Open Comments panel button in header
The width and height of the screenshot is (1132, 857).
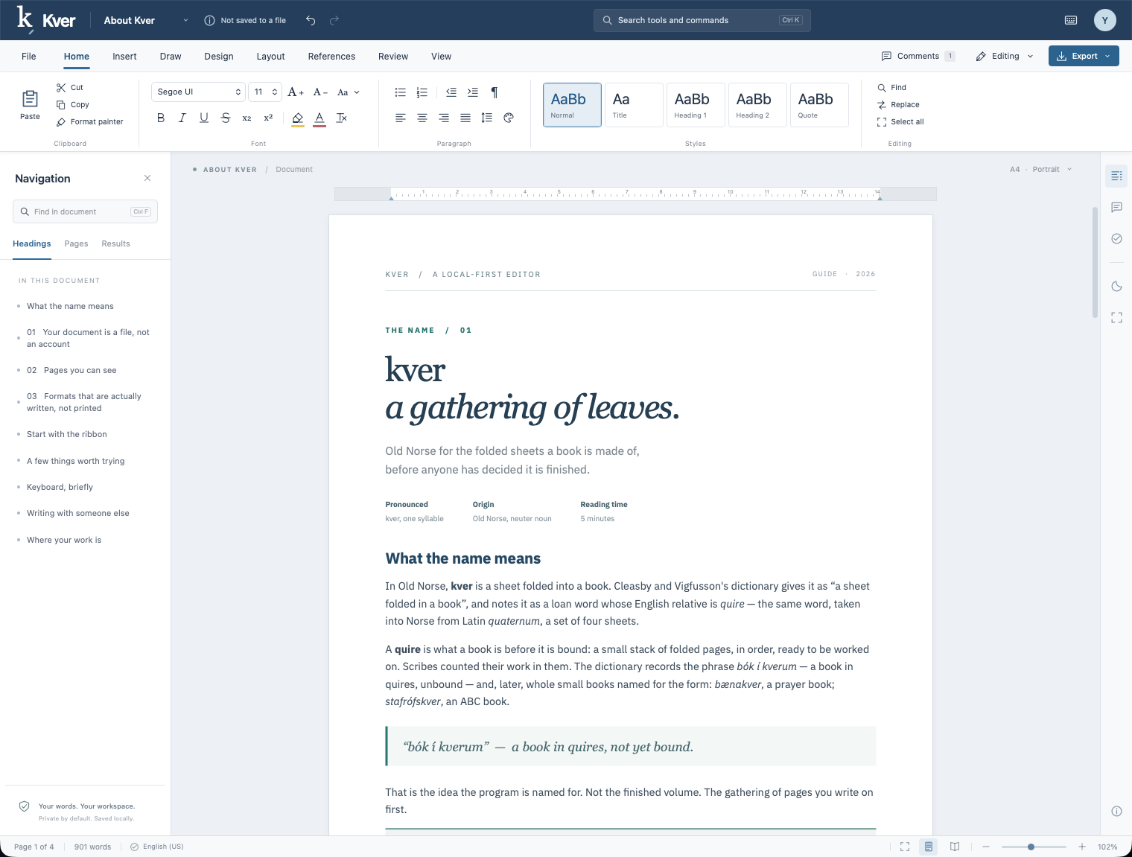pyautogui.click(x=918, y=56)
